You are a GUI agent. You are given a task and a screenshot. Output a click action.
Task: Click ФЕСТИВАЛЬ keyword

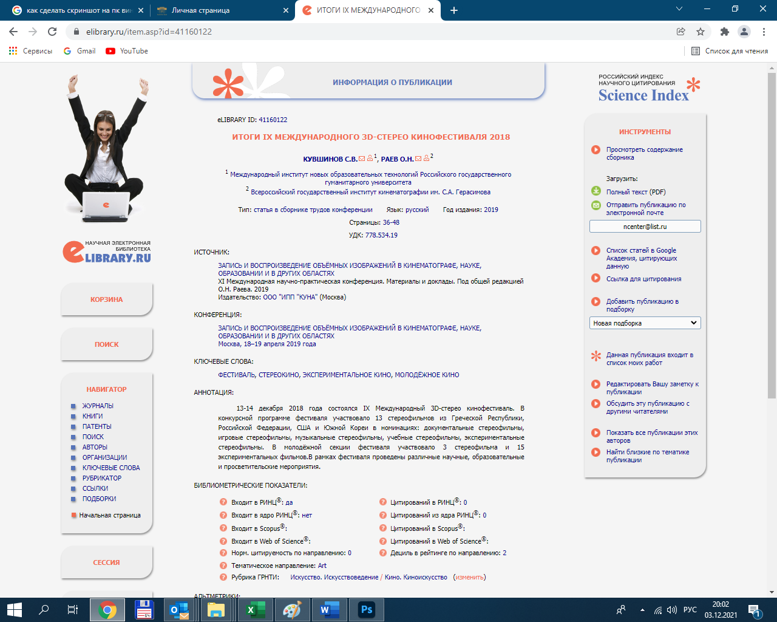pos(237,375)
